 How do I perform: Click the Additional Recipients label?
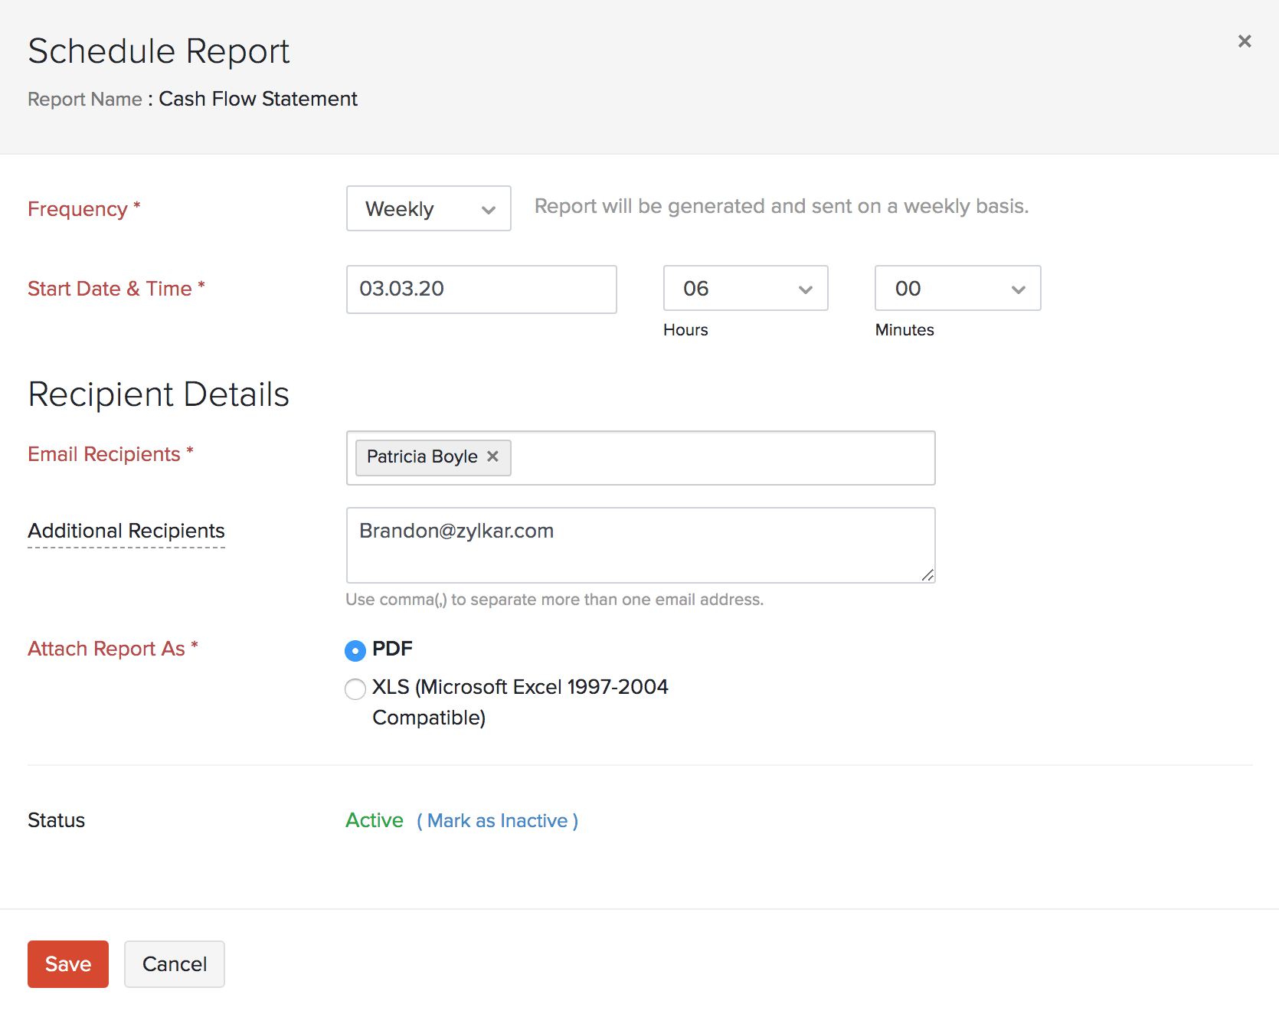[x=126, y=530]
